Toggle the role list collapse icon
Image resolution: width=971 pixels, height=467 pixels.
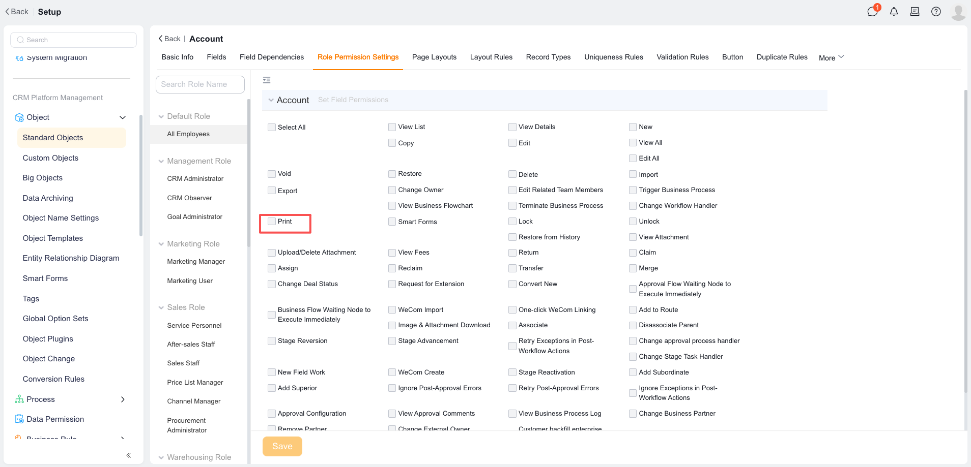[x=267, y=80]
